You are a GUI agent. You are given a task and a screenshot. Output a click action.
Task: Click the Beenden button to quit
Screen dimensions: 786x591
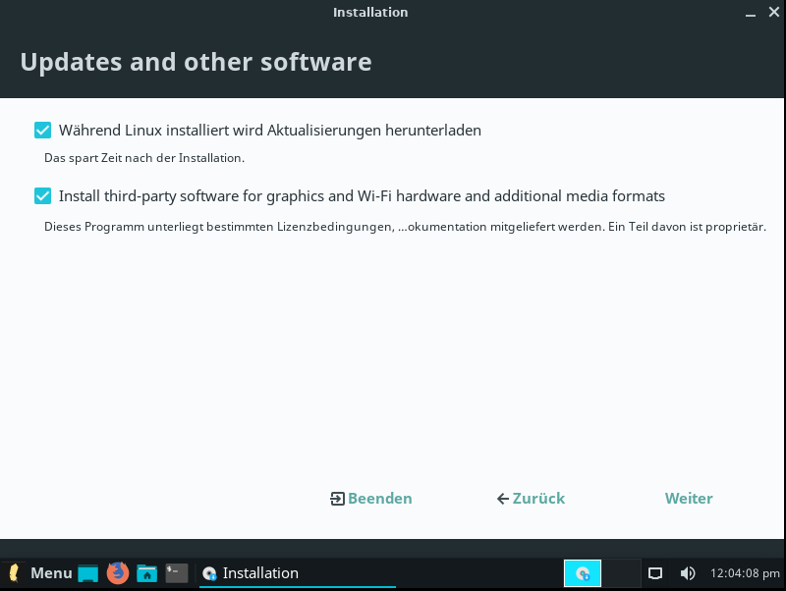(371, 499)
